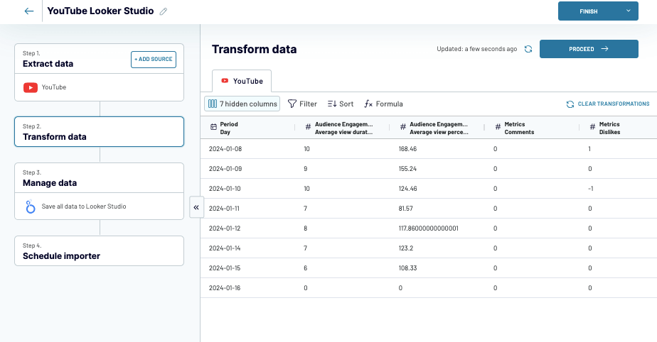Click the value 108.33
This screenshot has height=342, width=657.
click(x=407, y=268)
